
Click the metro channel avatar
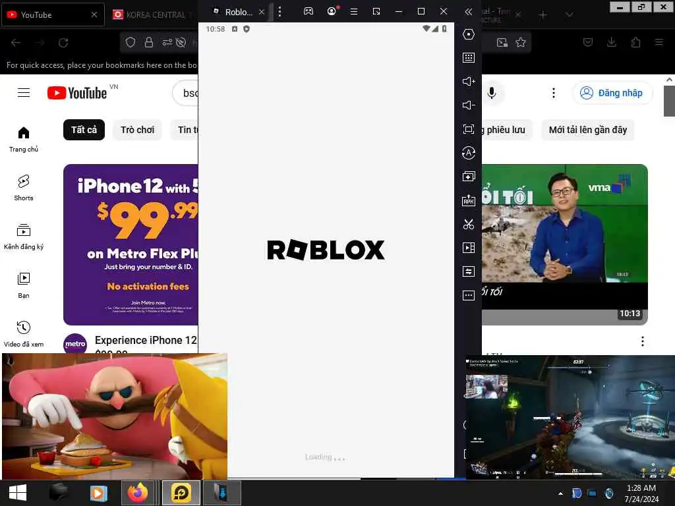[x=75, y=344]
